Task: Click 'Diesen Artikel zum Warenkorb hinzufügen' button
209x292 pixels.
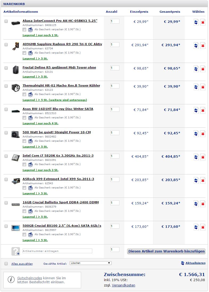Action: (166, 251)
